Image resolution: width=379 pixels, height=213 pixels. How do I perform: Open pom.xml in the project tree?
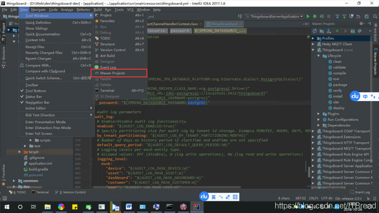[x=33, y=175]
